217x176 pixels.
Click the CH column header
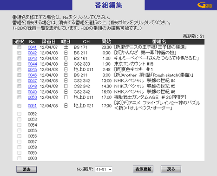click(86, 42)
